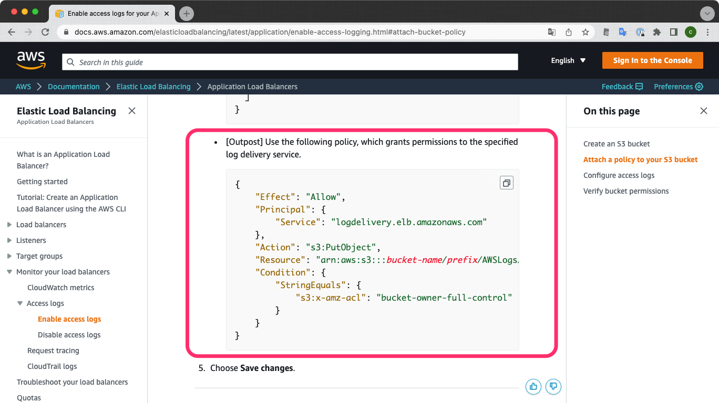Viewport: 719px width, 403px height.
Task: Collapse the Access logs section
Action: pos(20,303)
